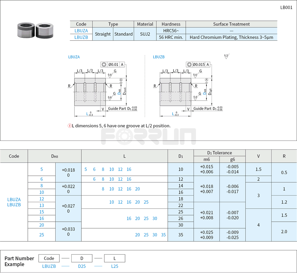Click the D25 value below the D box
Viewport: 297px width, 273px height.
pos(82,266)
